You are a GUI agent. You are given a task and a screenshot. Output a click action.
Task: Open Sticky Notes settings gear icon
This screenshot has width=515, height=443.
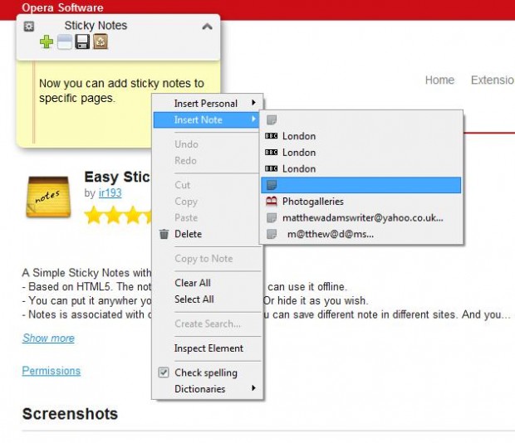coord(29,27)
